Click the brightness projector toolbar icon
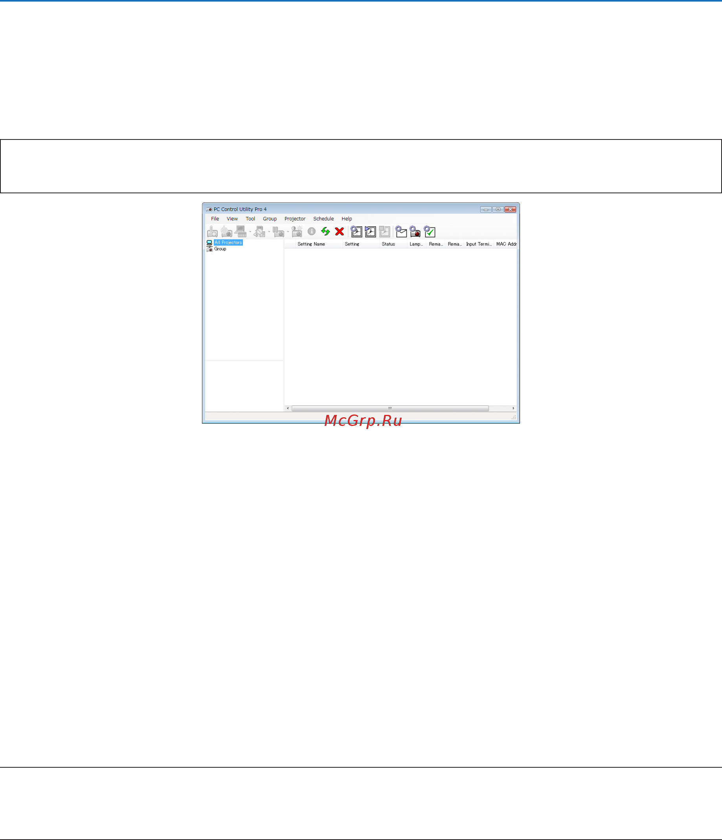The height and width of the screenshot is (840, 722). pos(297,231)
